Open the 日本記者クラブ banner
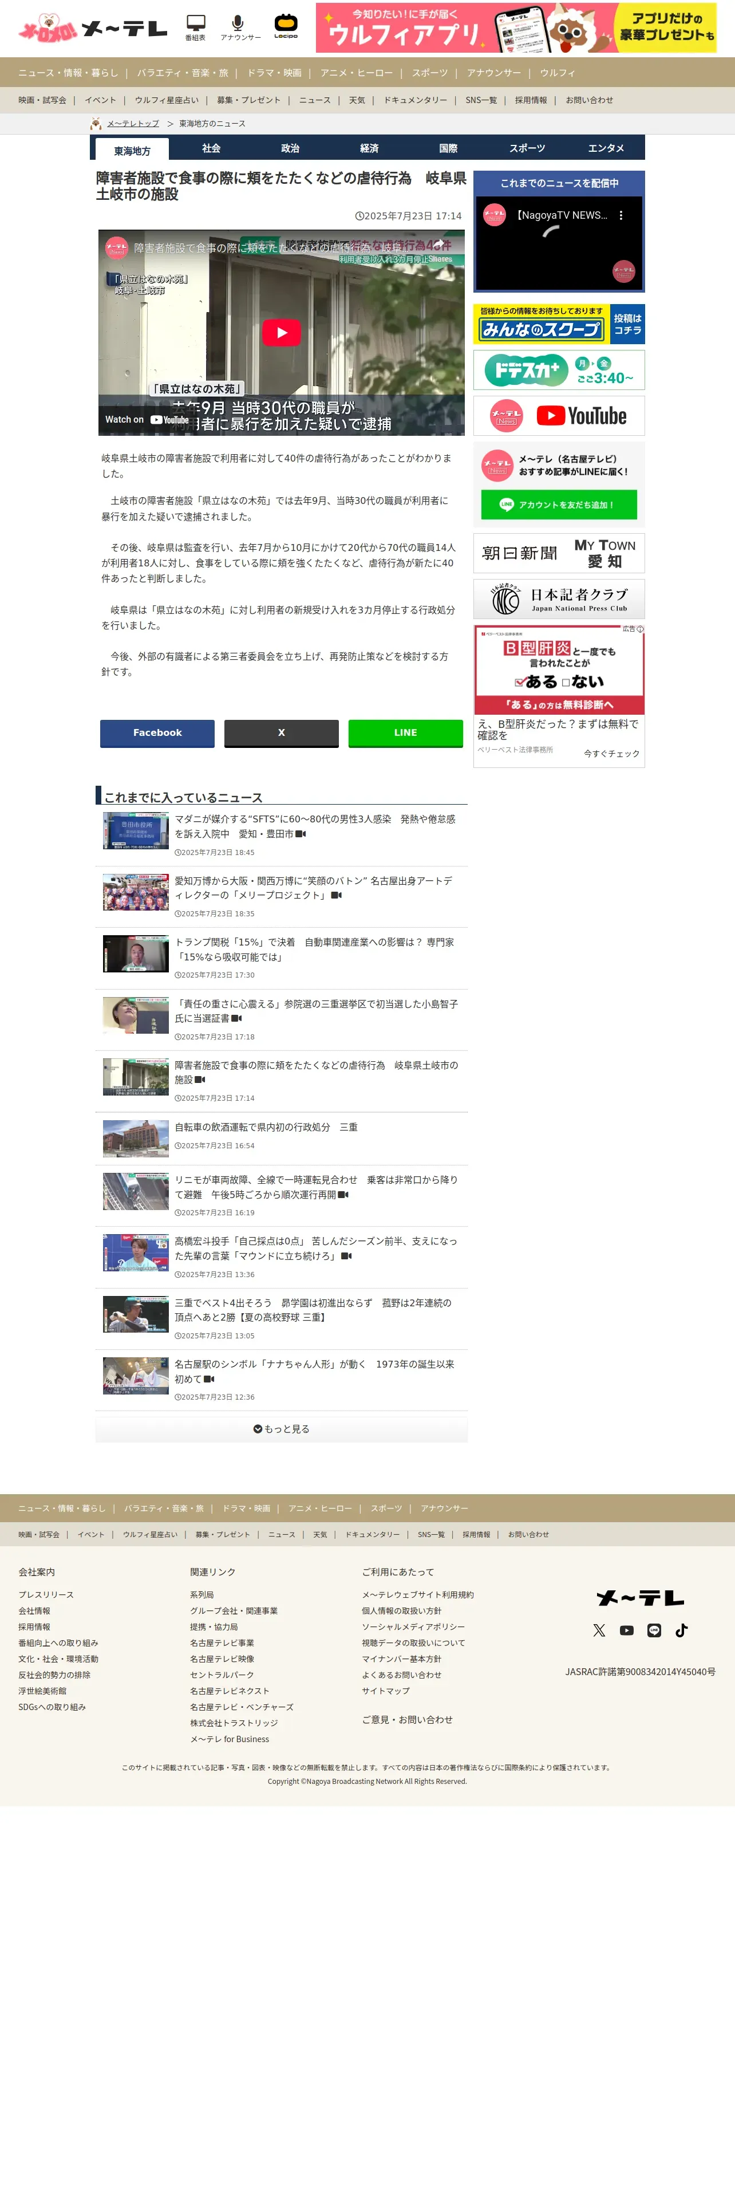Image resolution: width=735 pixels, height=2206 pixels. click(x=559, y=598)
